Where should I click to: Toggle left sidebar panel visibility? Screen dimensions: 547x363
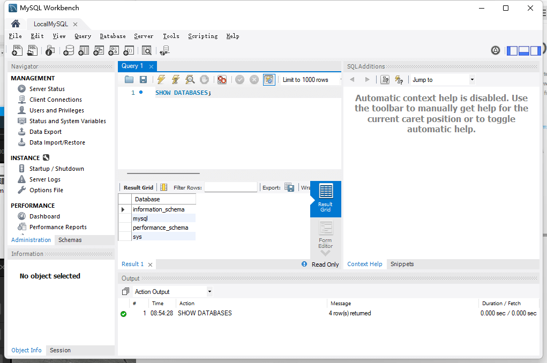(512, 50)
